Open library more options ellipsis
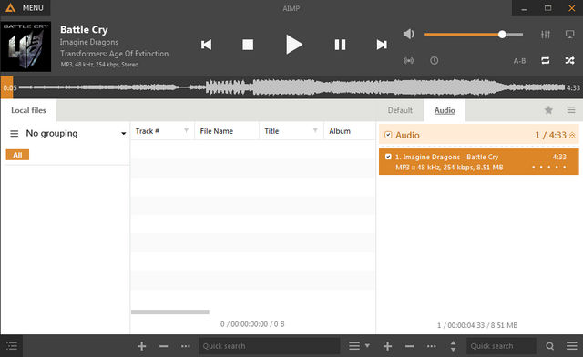This screenshot has height=357, width=583. pyautogui.click(x=186, y=346)
